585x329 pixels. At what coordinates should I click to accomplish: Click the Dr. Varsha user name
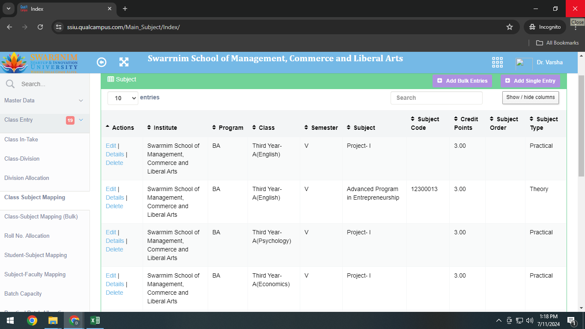point(550,63)
